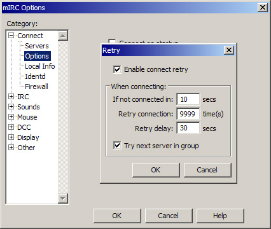Click Cancel in mIRC Options window
Viewport: 271px width, 229px height.
169,216
